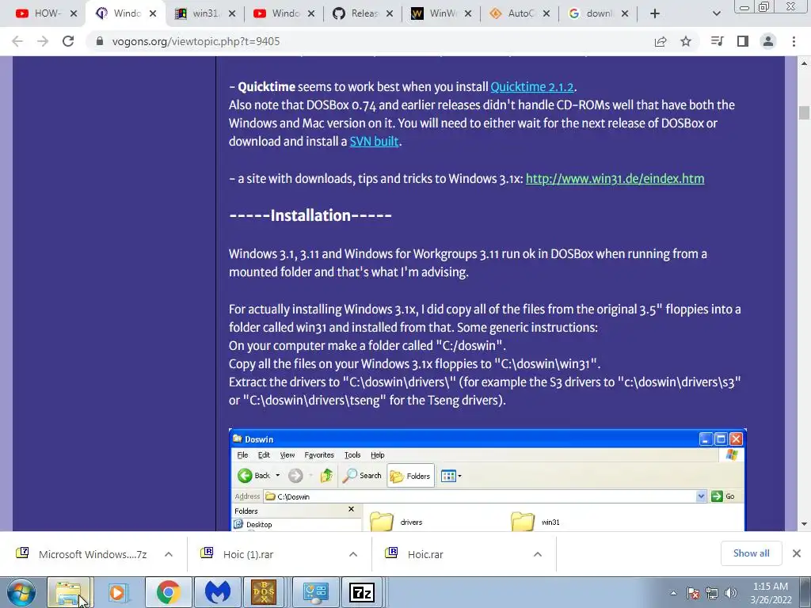Open 7-Zip from the taskbar
The width and height of the screenshot is (811, 608).
click(x=362, y=592)
